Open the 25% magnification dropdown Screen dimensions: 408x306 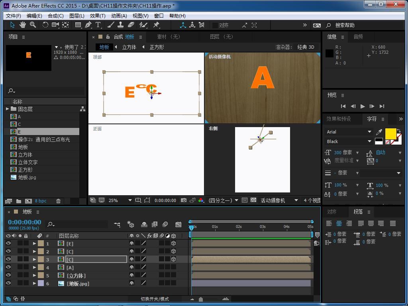point(120,200)
